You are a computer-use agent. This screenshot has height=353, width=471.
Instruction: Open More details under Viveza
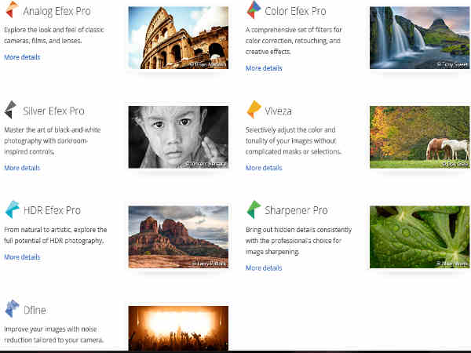coord(264,168)
